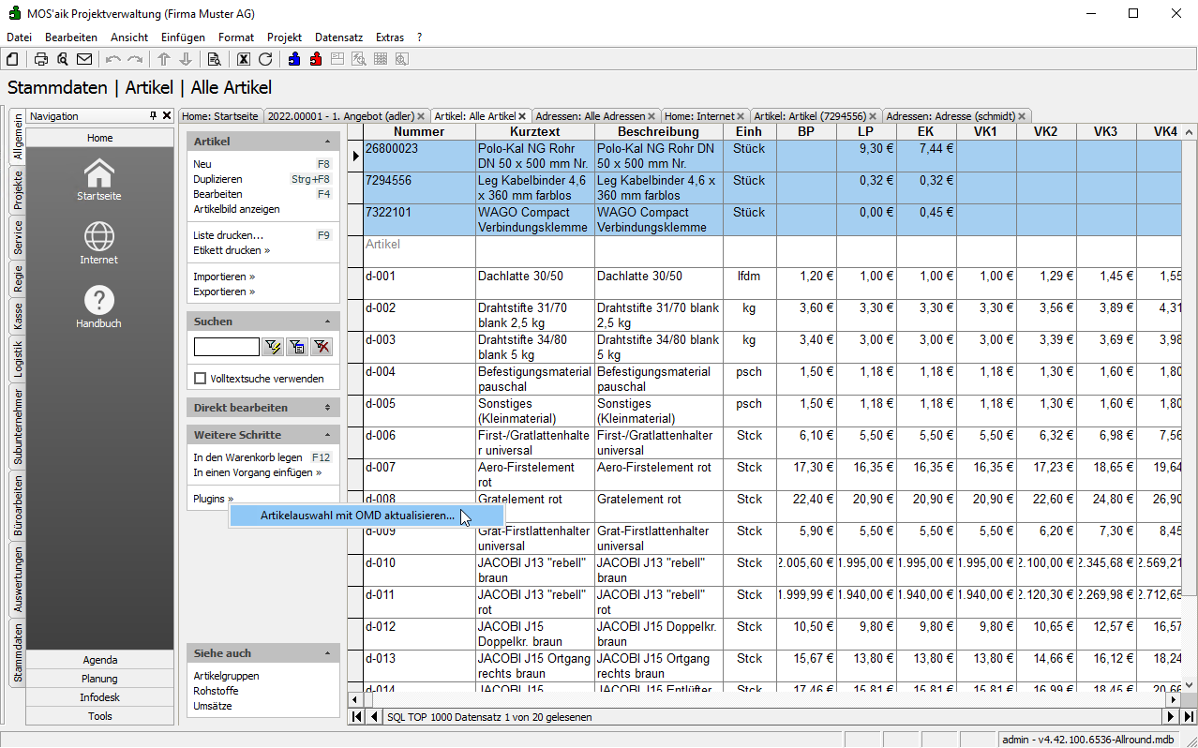The image size is (1198, 748).
Task: Click the email envelope toolbar icon
Action: 84,59
